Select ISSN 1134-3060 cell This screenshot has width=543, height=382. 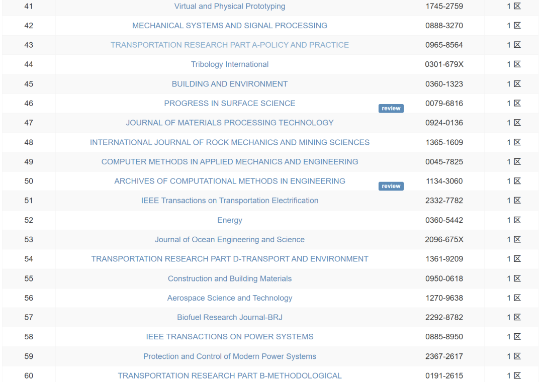click(x=444, y=181)
